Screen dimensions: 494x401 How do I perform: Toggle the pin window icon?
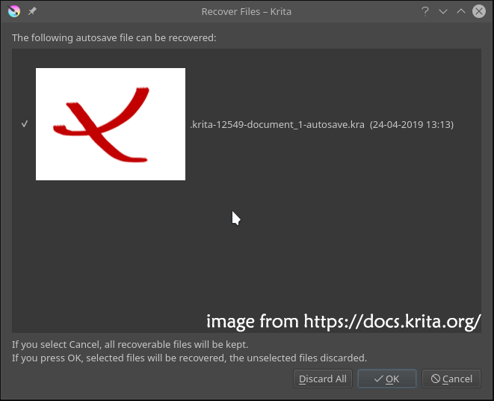(32, 11)
